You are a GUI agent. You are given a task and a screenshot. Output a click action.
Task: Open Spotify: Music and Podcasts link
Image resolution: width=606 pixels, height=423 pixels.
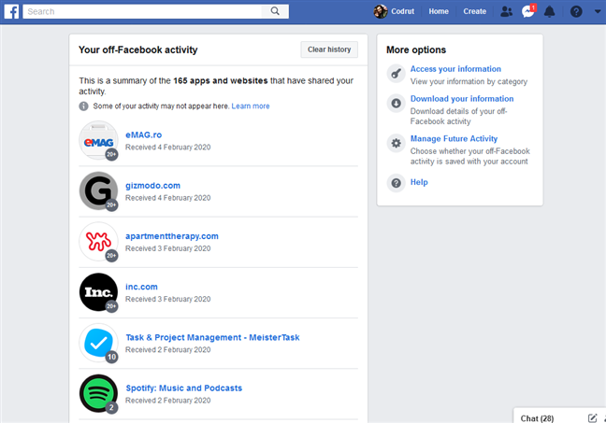[184, 388]
